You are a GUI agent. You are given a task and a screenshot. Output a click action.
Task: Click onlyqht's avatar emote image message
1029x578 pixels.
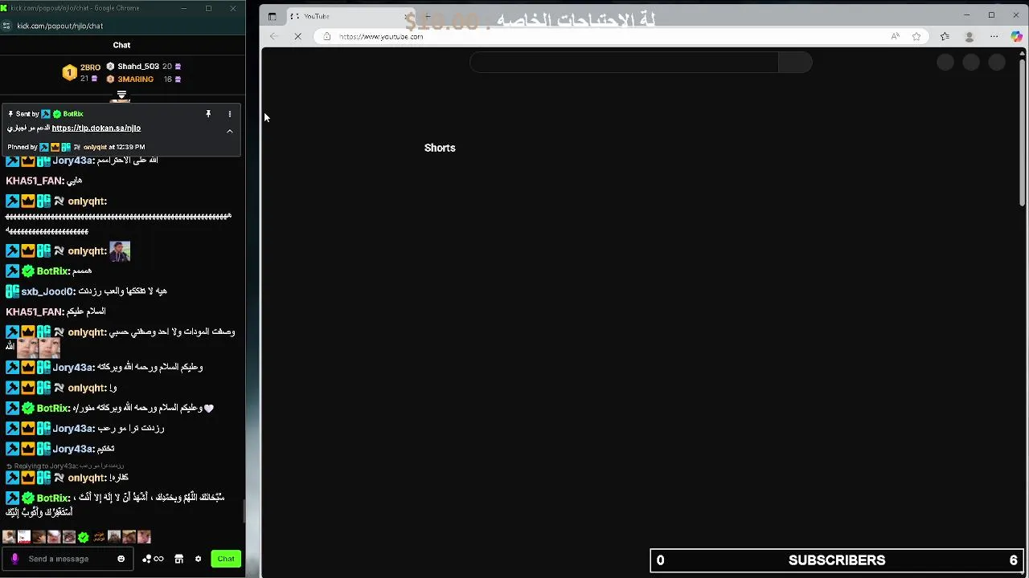(x=120, y=251)
